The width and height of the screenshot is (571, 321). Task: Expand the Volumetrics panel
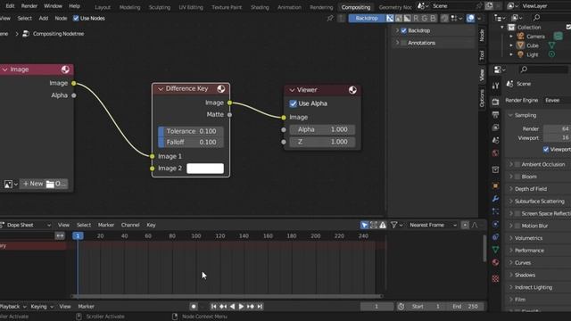click(510, 238)
